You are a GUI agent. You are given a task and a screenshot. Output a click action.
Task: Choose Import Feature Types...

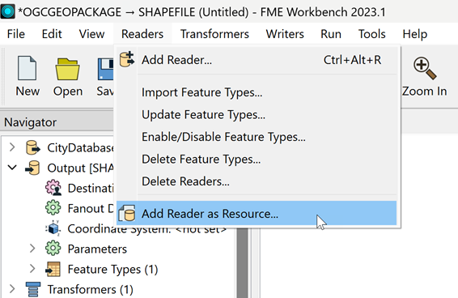(257, 92)
